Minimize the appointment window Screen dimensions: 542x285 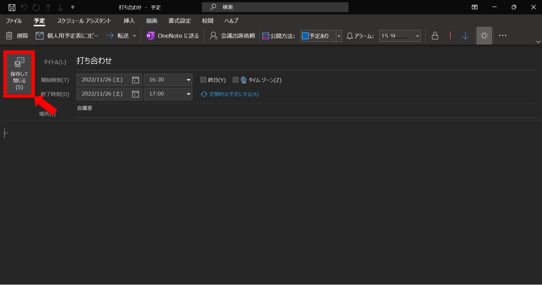point(494,7)
